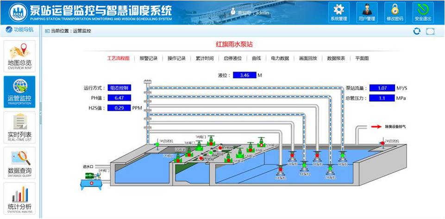Image resolution: width=445 pixels, height=219 pixels.
Task: Open the 电力数据 tab
Action: [280, 58]
